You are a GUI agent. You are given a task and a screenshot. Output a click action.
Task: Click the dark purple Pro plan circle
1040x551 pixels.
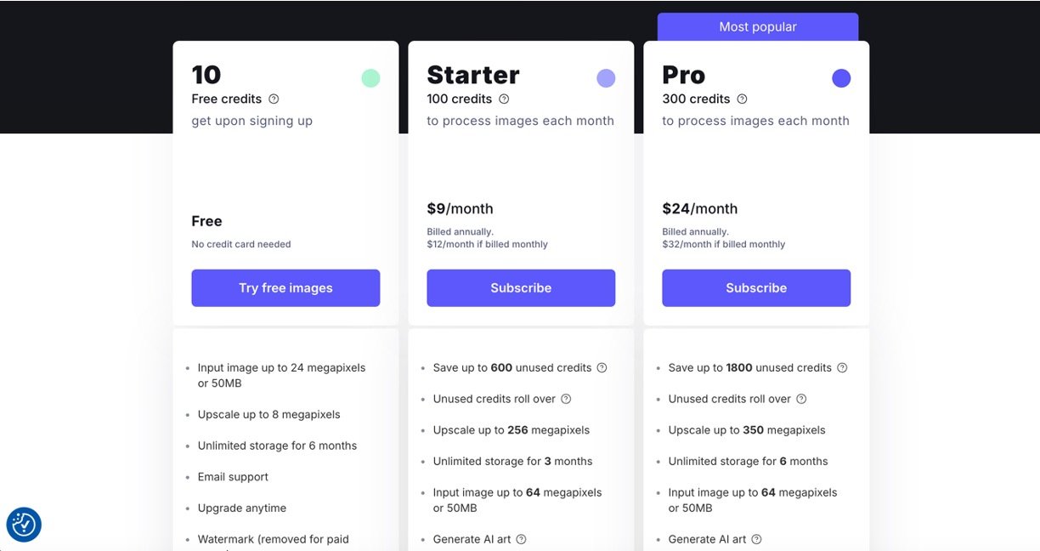[841, 78]
